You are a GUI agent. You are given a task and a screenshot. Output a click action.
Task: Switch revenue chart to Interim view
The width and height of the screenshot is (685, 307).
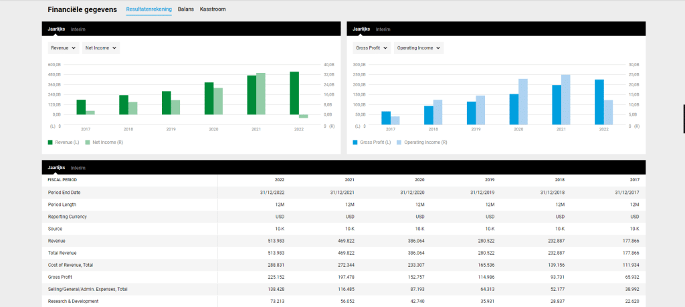tap(78, 29)
